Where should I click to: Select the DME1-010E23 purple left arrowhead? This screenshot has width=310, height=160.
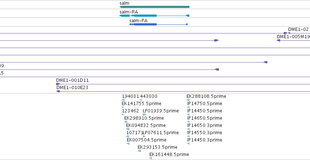[58, 91]
